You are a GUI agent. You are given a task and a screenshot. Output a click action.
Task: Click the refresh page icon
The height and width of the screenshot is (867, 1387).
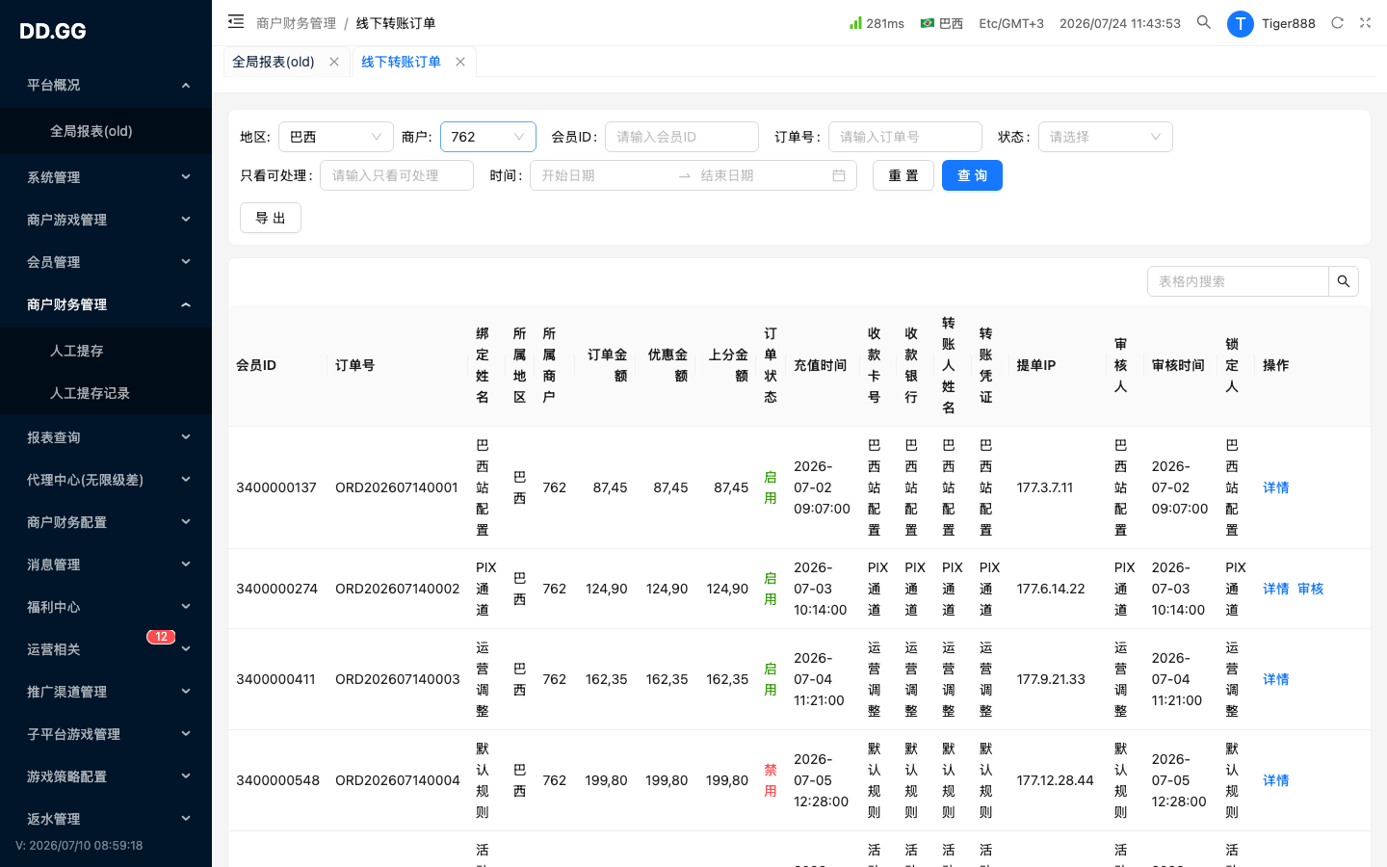point(1337,22)
